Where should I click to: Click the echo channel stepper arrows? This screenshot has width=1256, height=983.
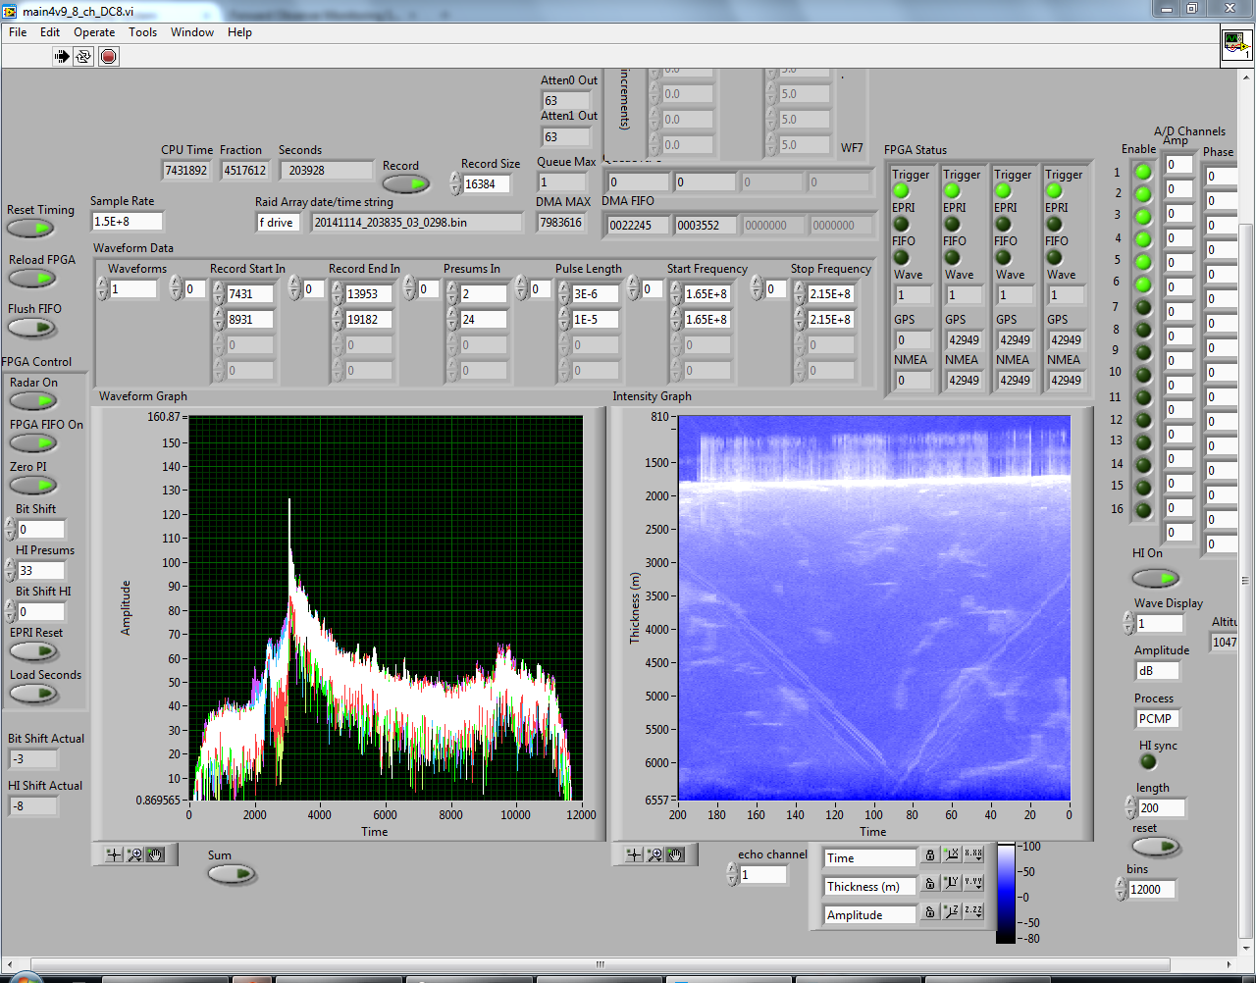732,874
